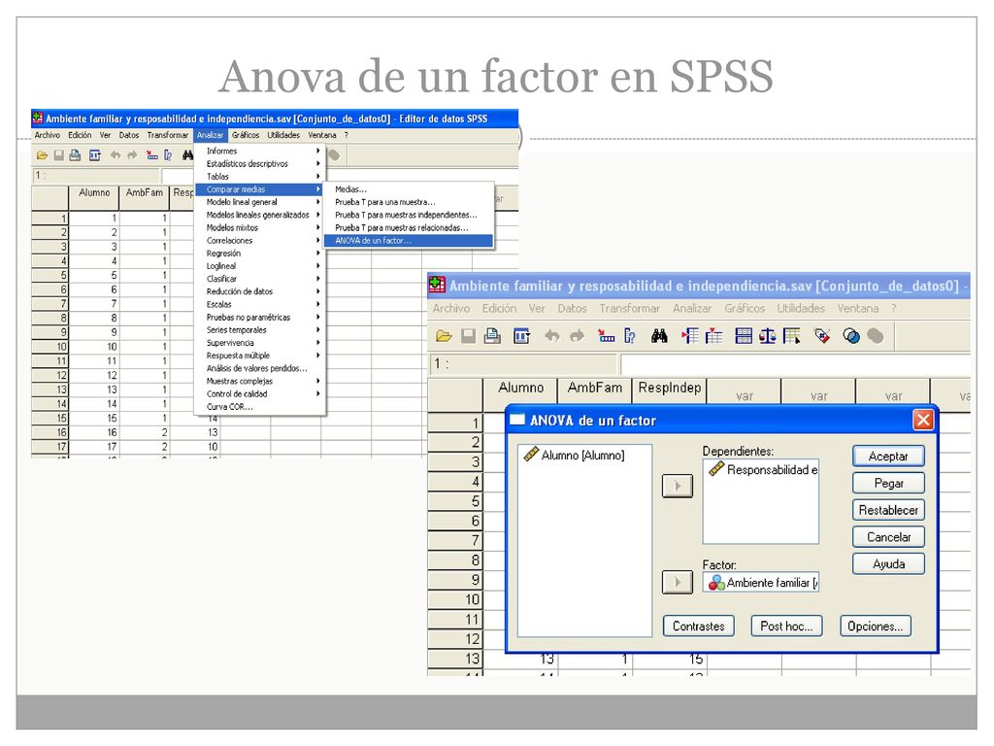Close the ANOVA de un factor dialog
This screenshot has width=994, height=746.
923,420
